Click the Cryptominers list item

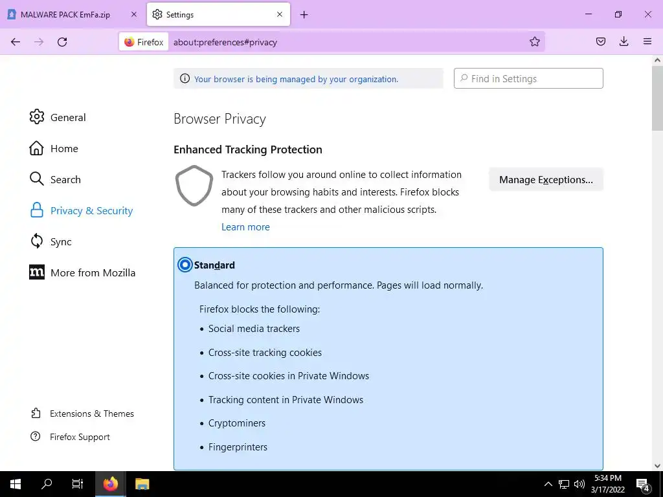point(237,423)
